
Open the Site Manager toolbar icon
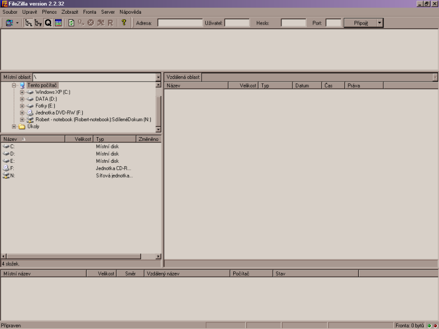pos(9,22)
